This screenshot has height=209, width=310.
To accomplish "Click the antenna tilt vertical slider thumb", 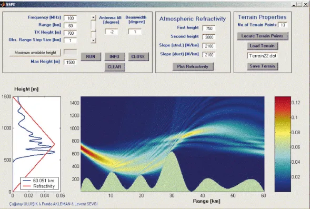I will [93, 31].
